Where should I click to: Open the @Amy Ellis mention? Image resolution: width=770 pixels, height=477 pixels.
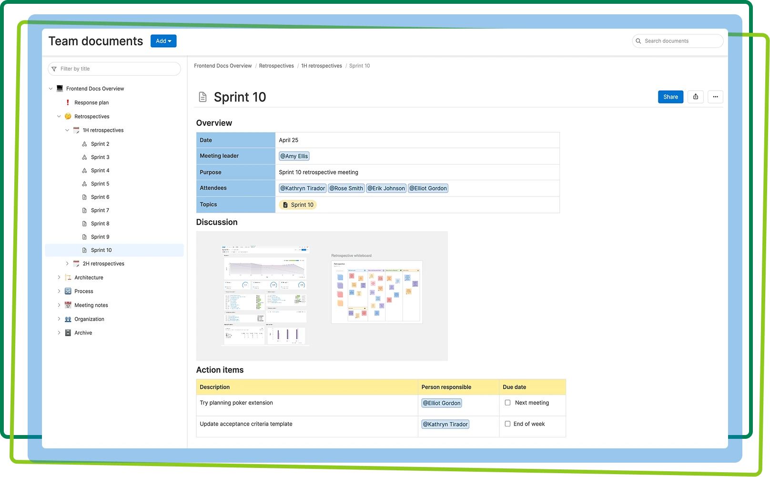click(294, 156)
